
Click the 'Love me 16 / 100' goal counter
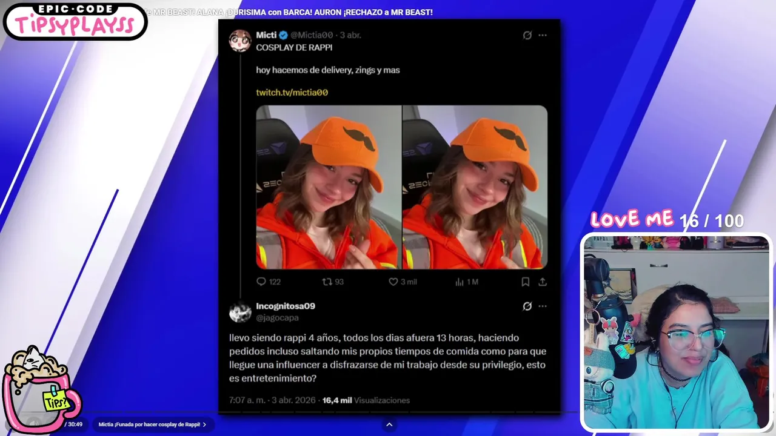tap(667, 220)
